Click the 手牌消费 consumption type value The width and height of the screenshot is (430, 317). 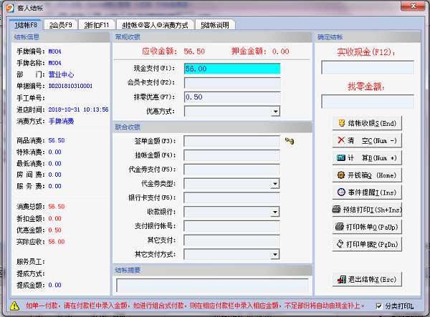point(61,121)
